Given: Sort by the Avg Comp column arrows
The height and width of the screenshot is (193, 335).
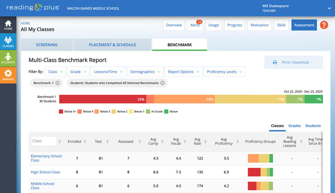Looking at the screenshot, I should [162, 142].
